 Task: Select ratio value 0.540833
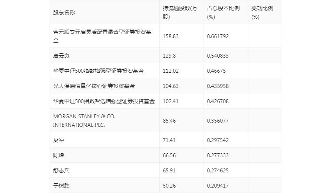point(218,56)
